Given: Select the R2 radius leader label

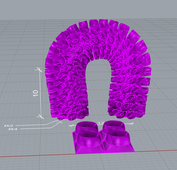Looking at the screenshot, I should 9,126.
